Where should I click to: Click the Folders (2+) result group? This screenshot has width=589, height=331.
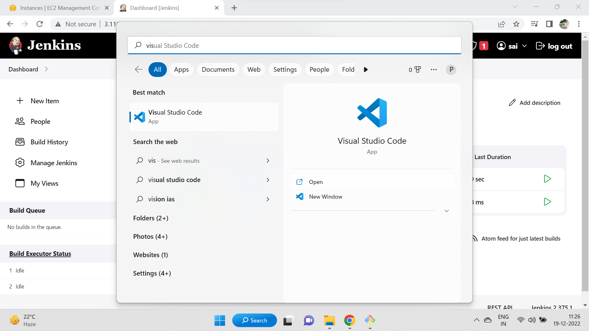point(151,218)
